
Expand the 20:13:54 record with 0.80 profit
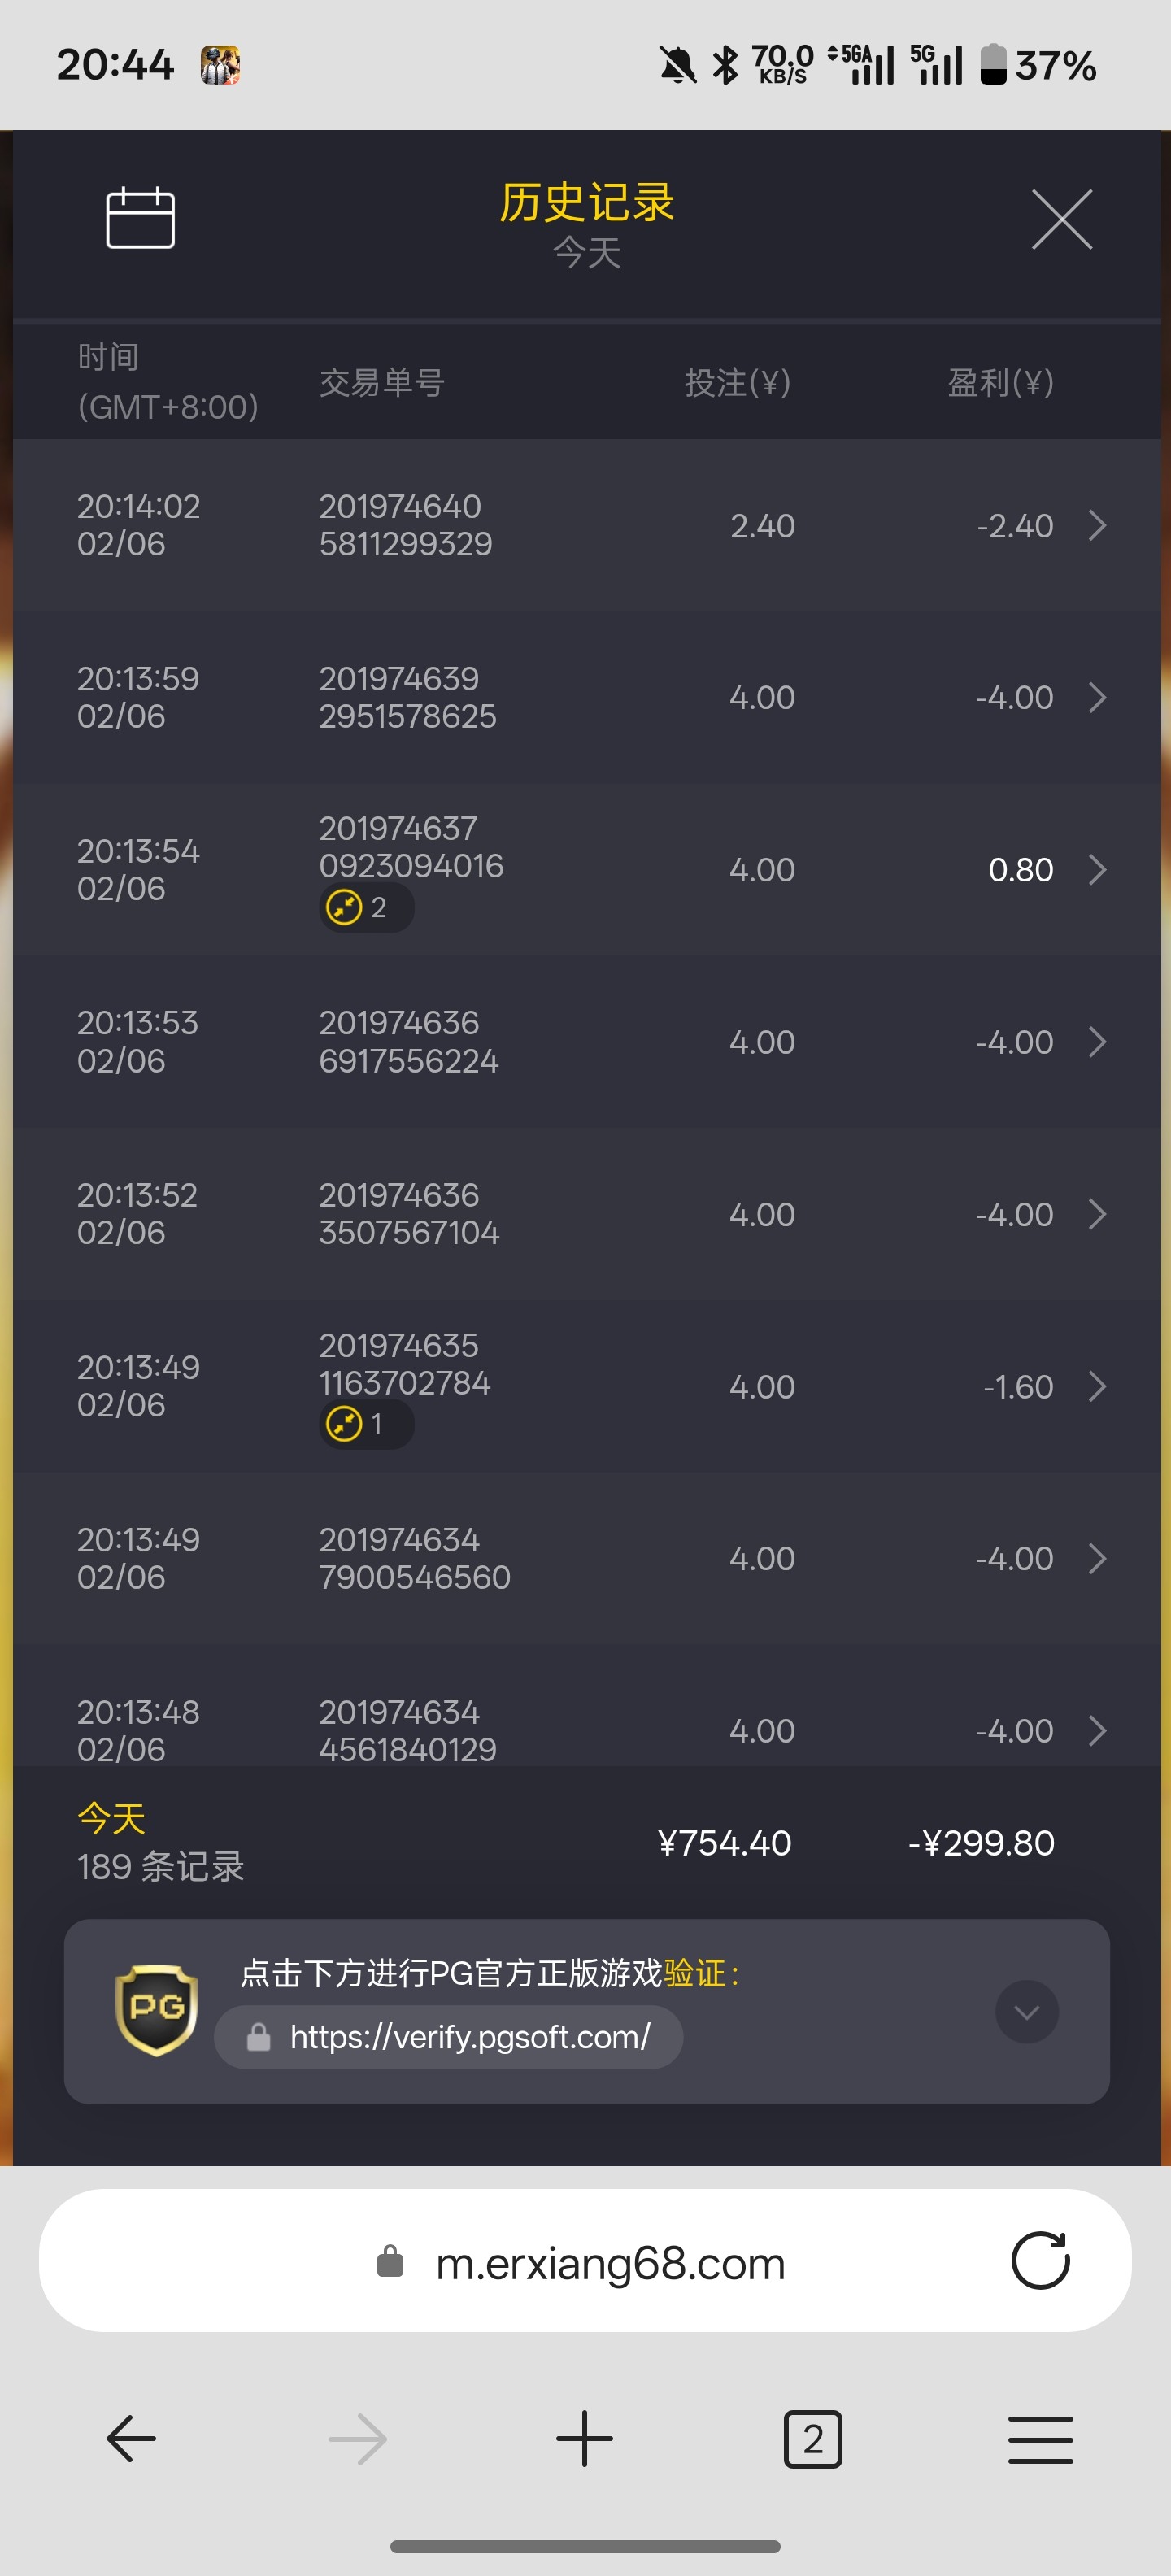pyautogui.click(x=1097, y=870)
